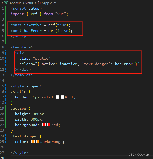Click the opening <template> tag

point(22,47)
